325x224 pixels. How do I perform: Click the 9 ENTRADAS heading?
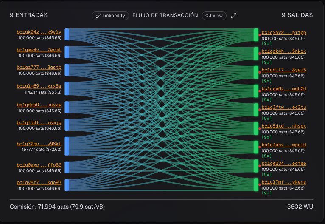click(x=28, y=15)
